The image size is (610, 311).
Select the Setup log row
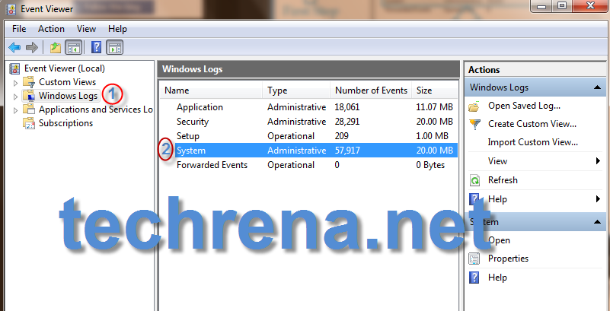[309, 136]
